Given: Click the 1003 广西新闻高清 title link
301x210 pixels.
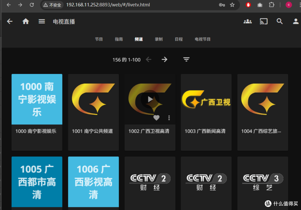Looking at the screenshot, I should pos(205,131).
